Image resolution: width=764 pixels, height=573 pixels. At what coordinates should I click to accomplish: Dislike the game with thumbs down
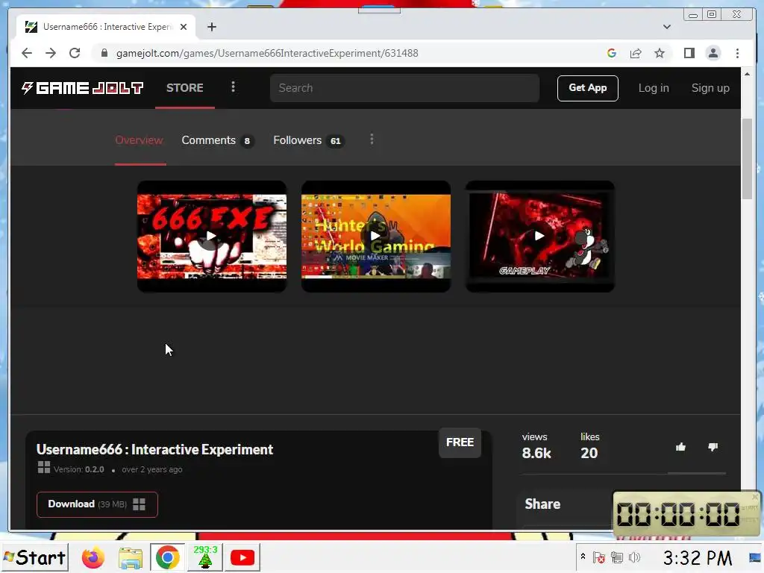coord(713,447)
